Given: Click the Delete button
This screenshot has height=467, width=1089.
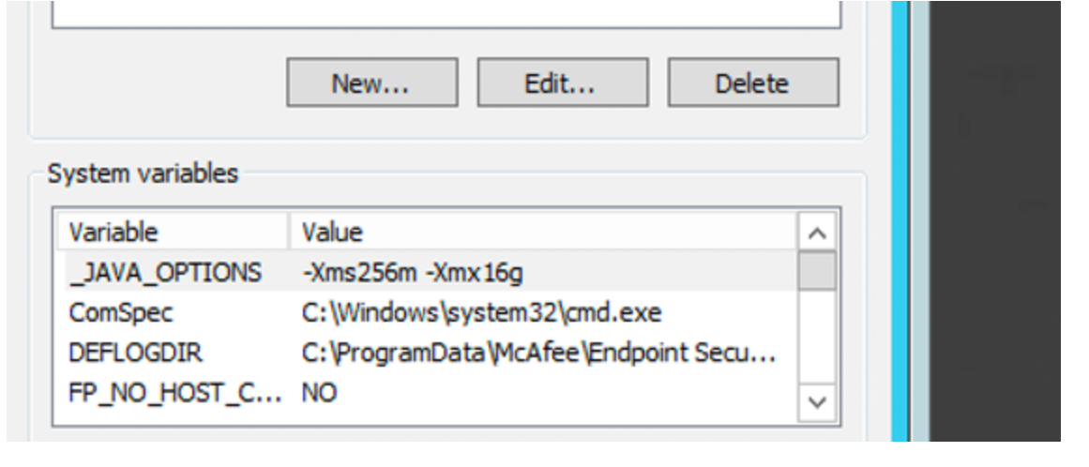Looking at the screenshot, I should click(752, 83).
